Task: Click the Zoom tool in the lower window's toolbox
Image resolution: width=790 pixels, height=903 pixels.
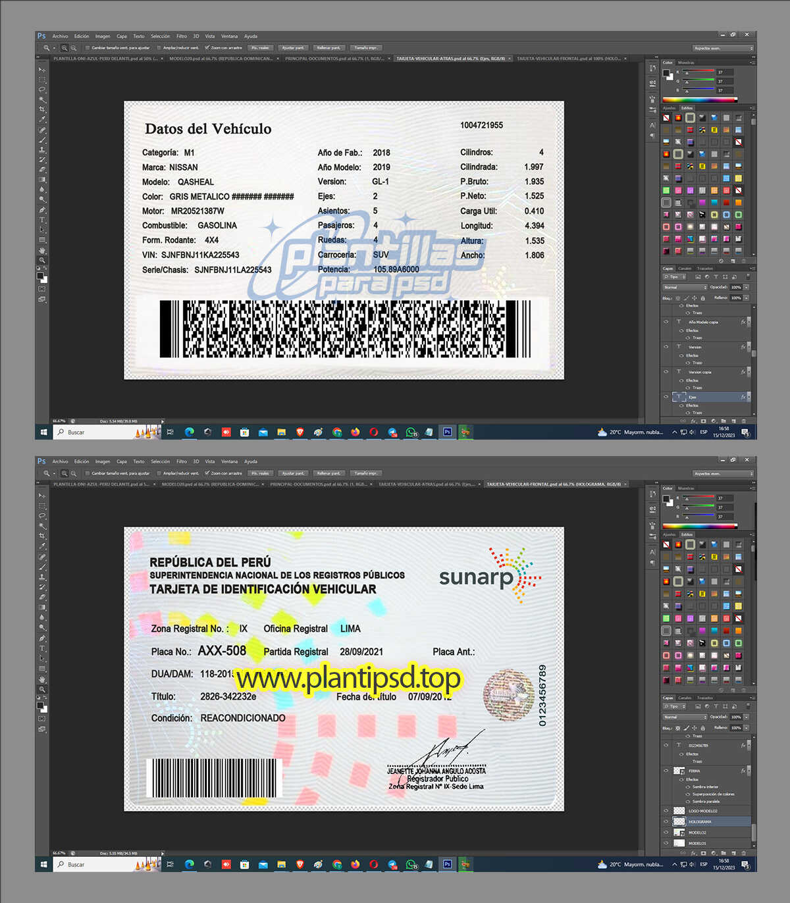Action: (x=42, y=689)
